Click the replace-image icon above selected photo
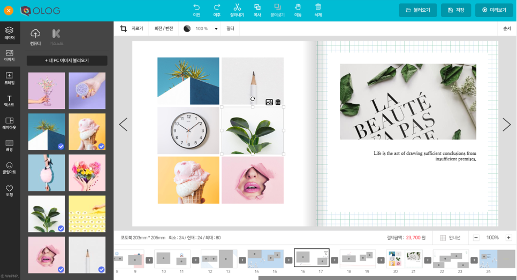Image resolution: width=517 pixels, height=280 pixels. coord(269,102)
